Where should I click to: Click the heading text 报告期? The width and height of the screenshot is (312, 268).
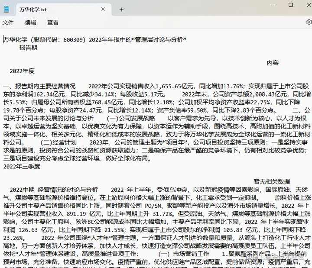point(28,48)
